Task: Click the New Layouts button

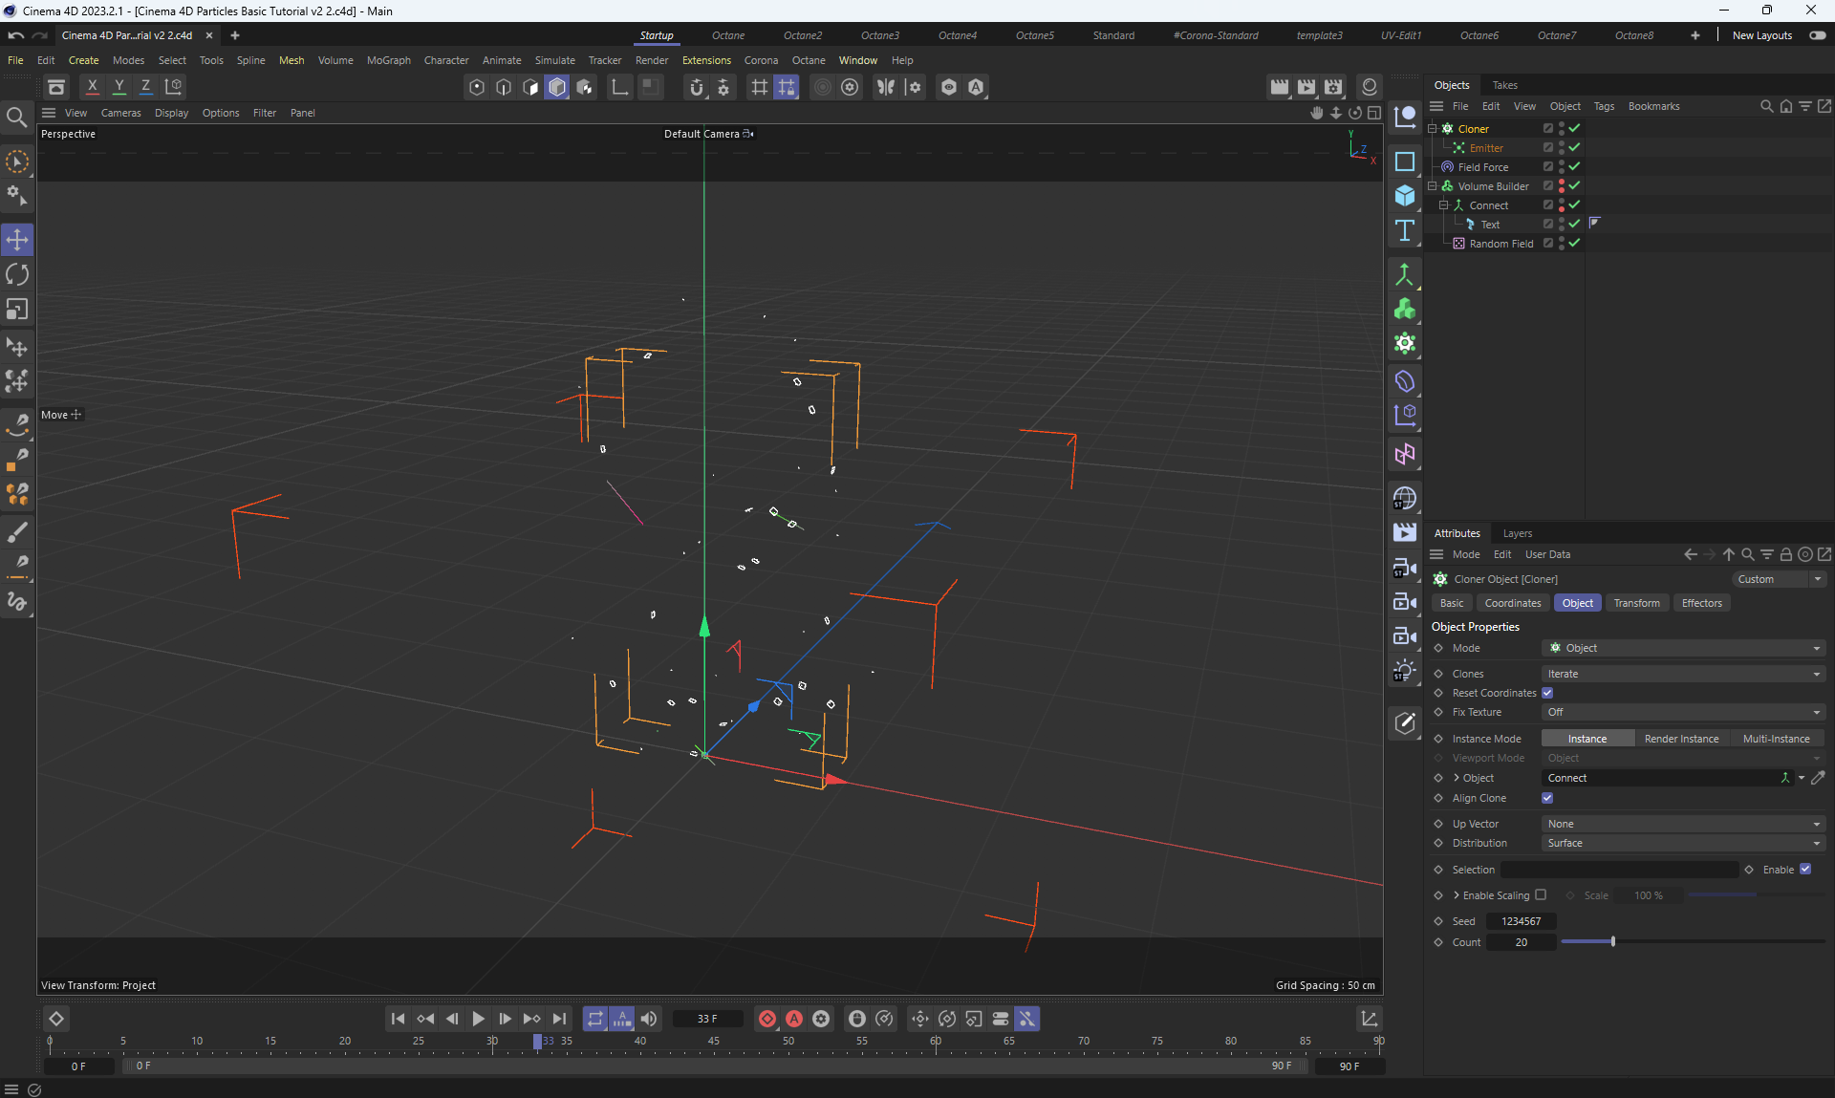Action: pos(1762,35)
